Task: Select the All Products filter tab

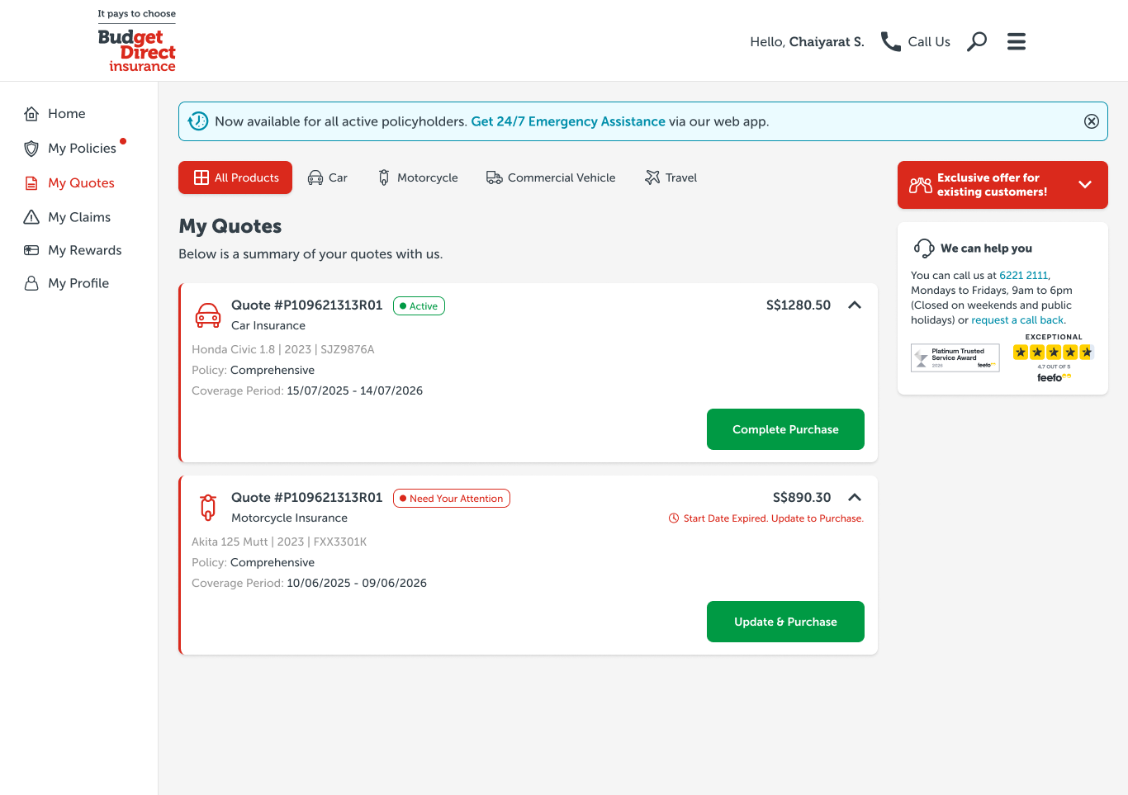Action: 235,177
